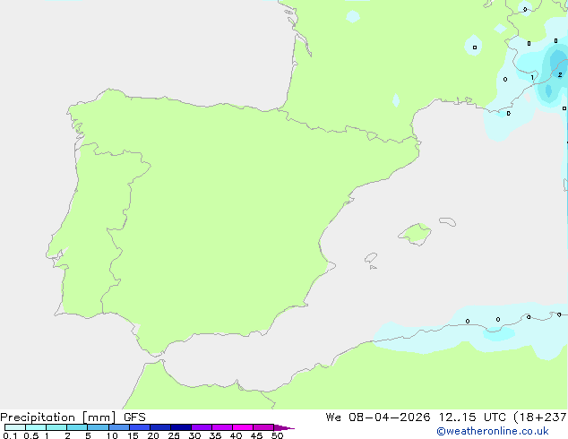Screen dimensions: 568x439
Task: Click the "1" precipitation value on the map
Action: [532, 78]
